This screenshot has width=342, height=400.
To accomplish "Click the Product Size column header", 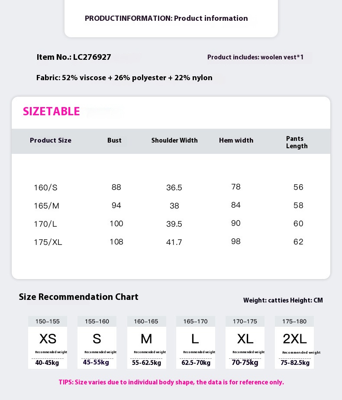I will click(x=51, y=140).
